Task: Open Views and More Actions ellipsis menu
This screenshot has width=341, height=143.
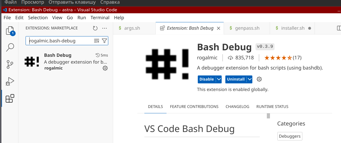Action: (x=105, y=28)
